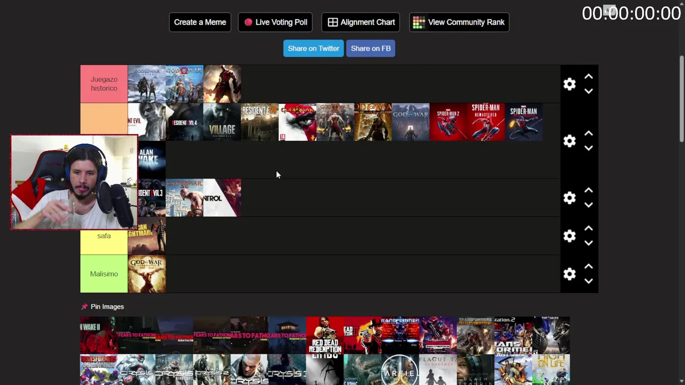Viewport: 685px width, 385px height.
Task: Open settings gear for safa tier
Action: click(569, 236)
